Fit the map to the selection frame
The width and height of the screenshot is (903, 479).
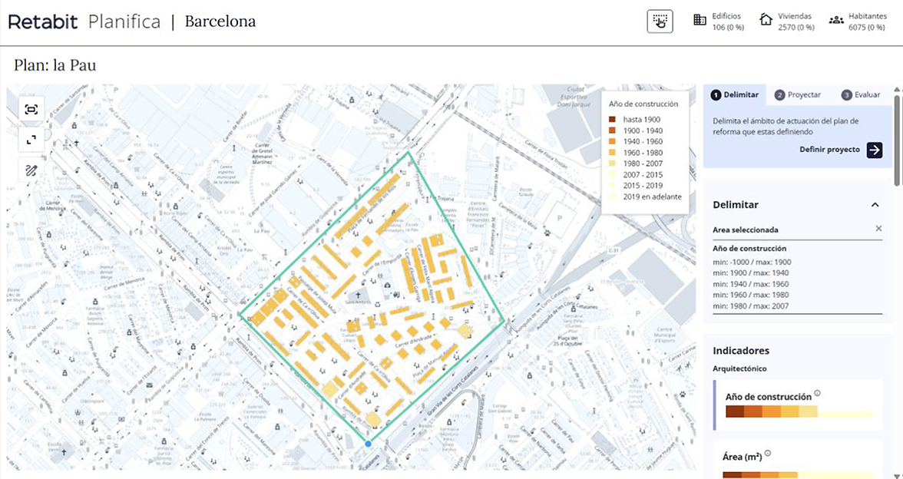click(31, 110)
